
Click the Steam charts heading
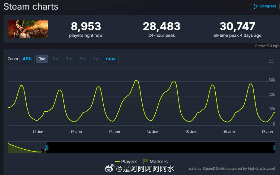point(31,6)
